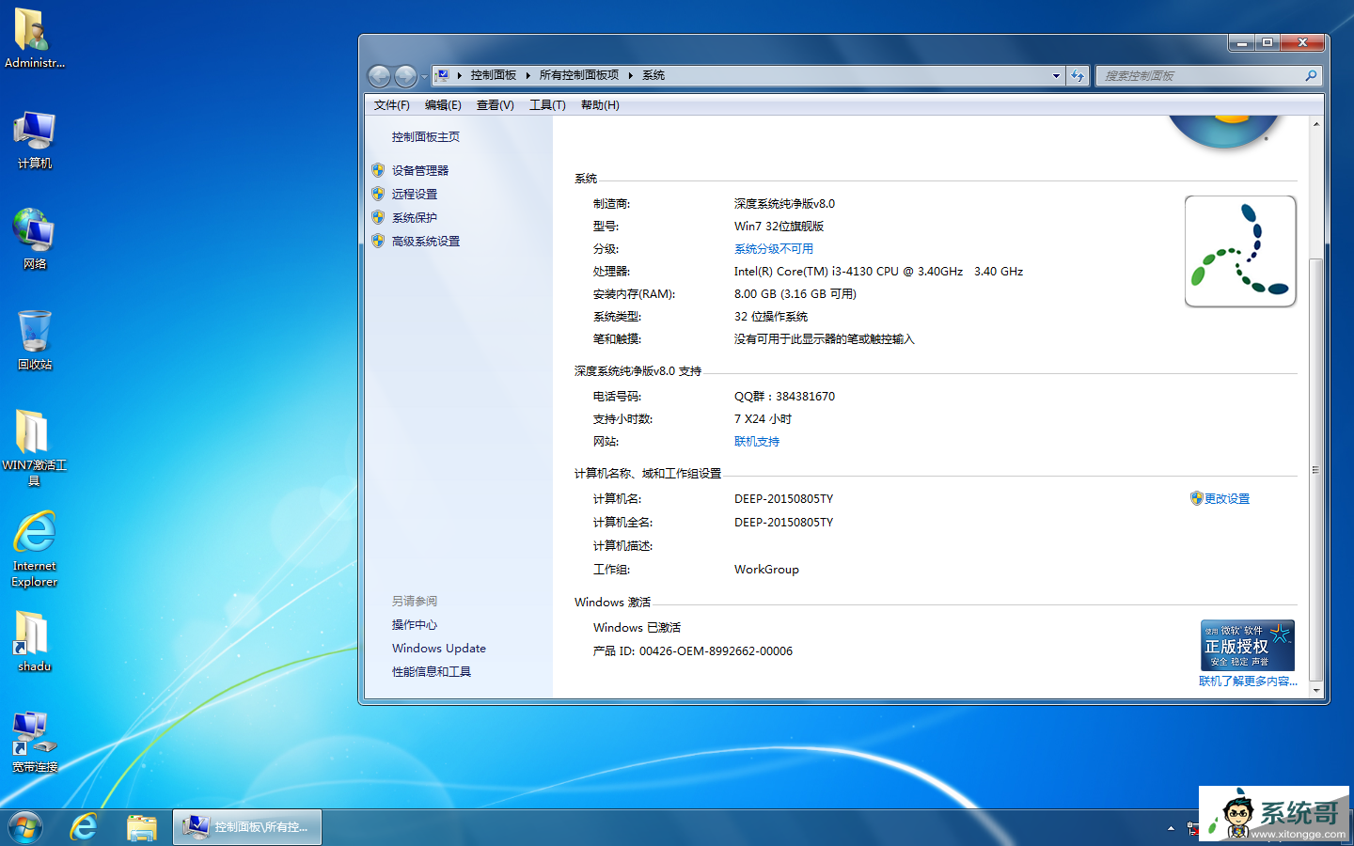Click the scrollbar down arrow
The image size is (1354, 846).
[1316, 691]
